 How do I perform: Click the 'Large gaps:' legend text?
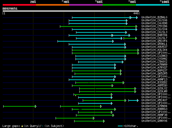(11, 126)
